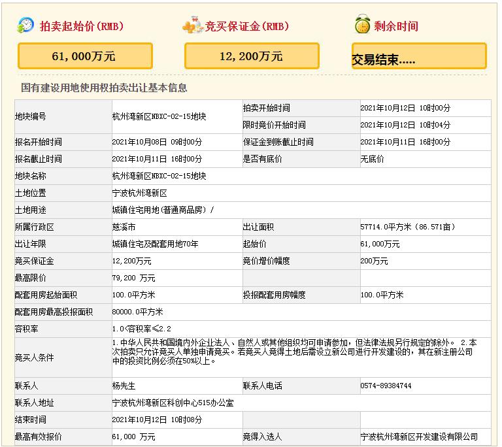Click the 2021年10月12日 10时04分 value
Image resolution: width=502 pixels, height=447 pixels.
tap(405, 125)
